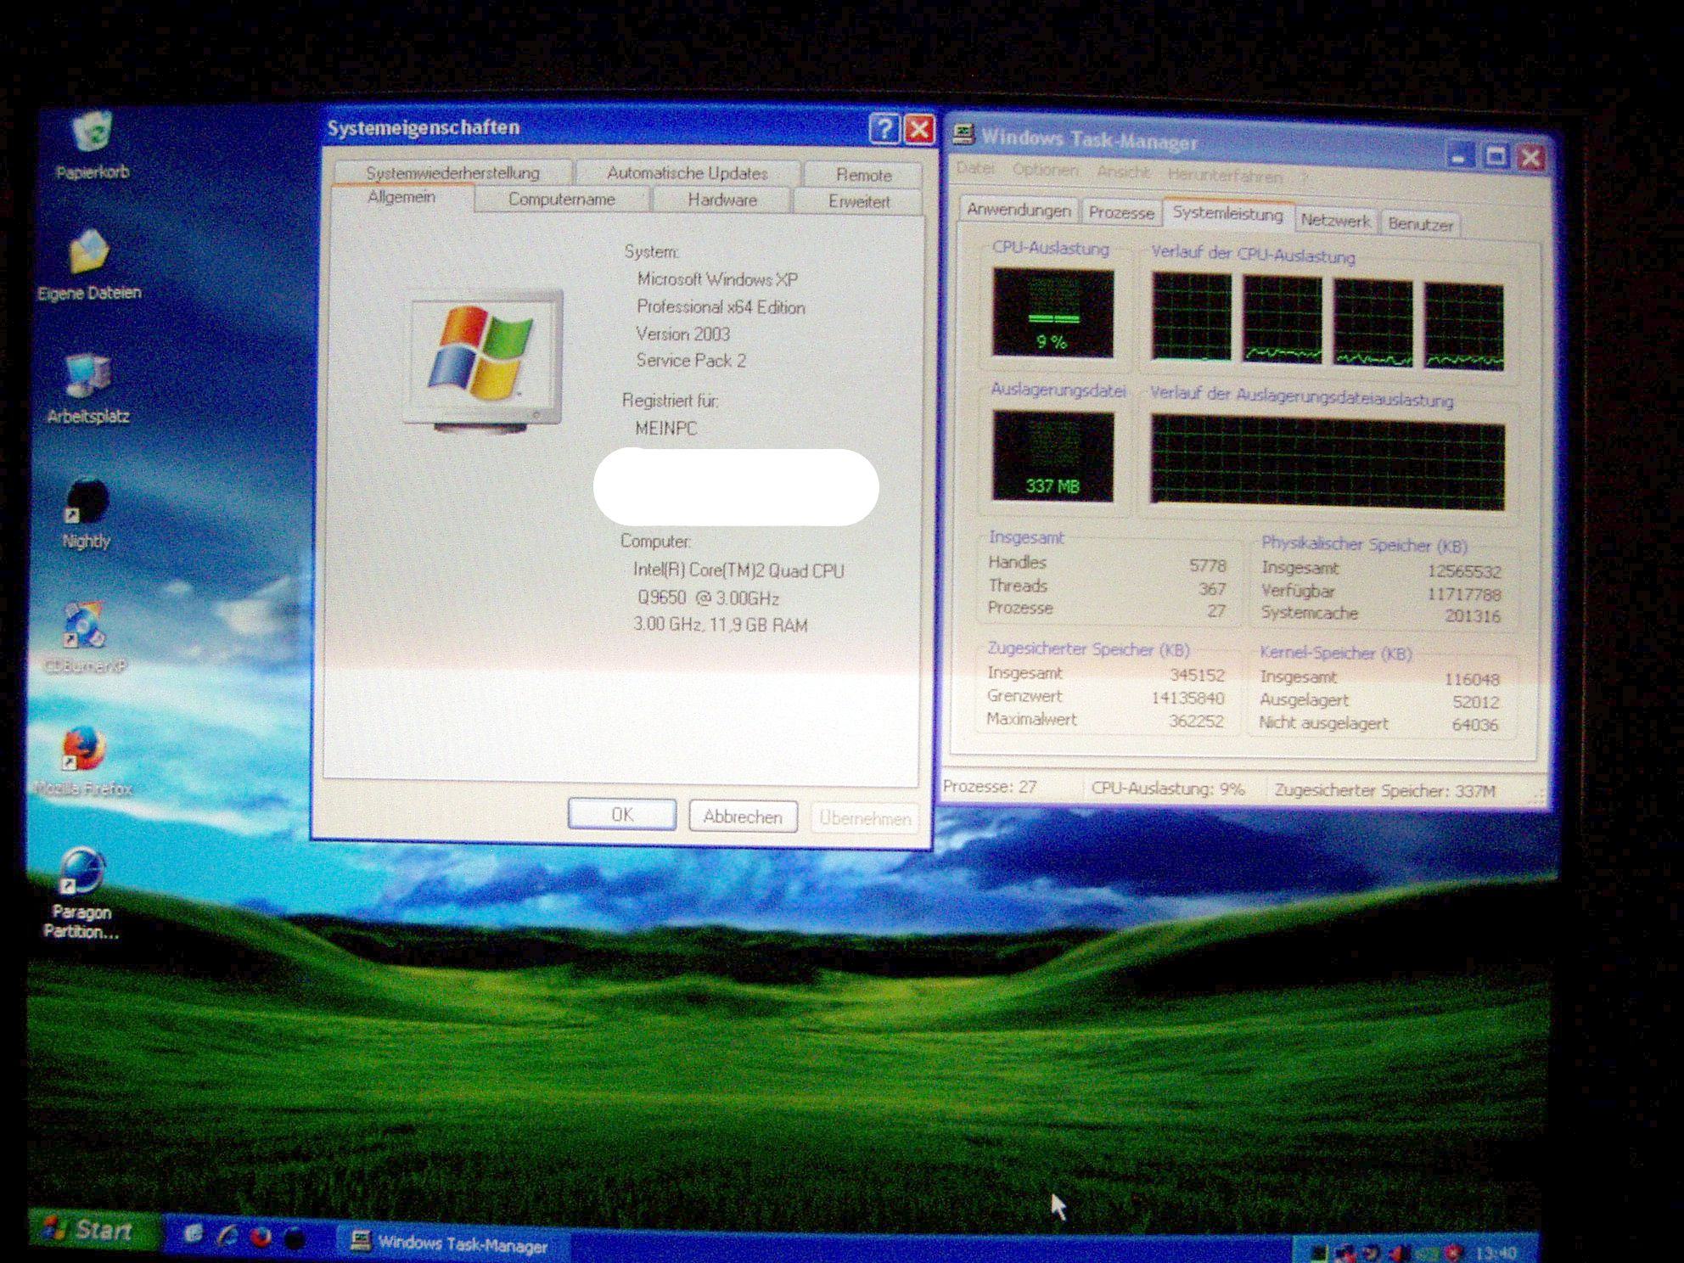Click 'Professional x64 Edition' text
Screen dimensions: 1684x1263
[x=721, y=307]
